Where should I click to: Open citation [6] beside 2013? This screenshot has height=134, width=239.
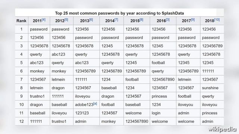[x=91, y=20]
